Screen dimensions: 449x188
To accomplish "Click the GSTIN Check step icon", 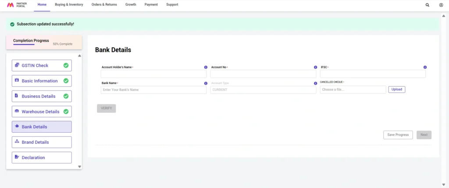I will [17, 65].
